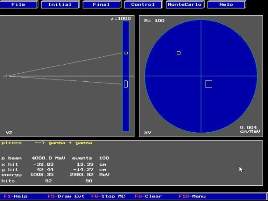Click energy value 1008.35
The height and width of the screenshot is (201, 268).
[42, 175]
